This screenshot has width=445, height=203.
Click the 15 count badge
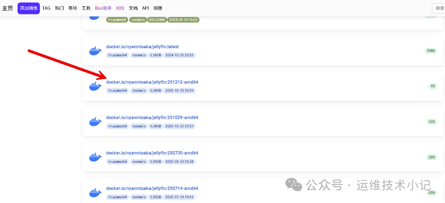coord(433,86)
